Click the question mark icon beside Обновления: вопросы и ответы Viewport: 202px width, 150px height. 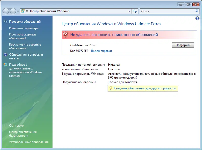[x=5, y=55]
